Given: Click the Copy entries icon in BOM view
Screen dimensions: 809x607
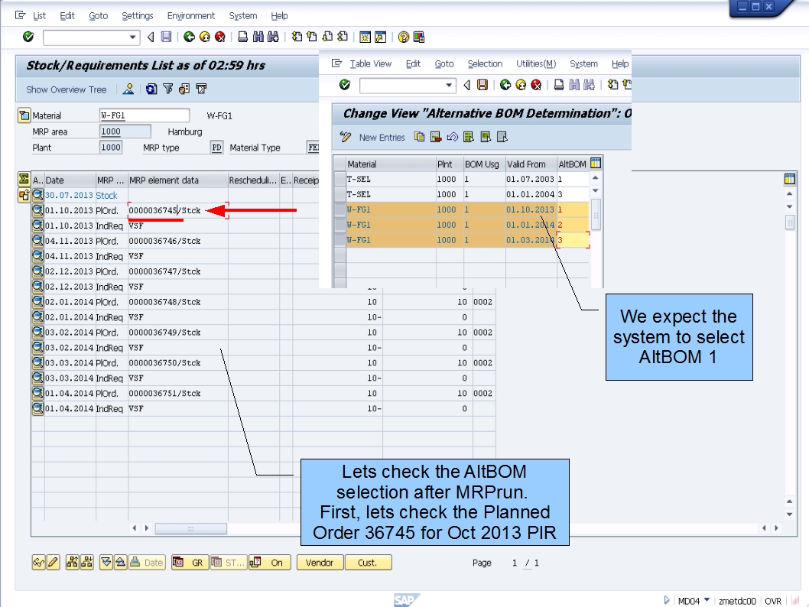Looking at the screenshot, I should coord(418,135).
